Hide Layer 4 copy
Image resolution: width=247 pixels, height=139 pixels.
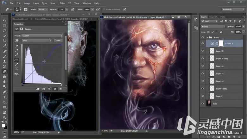(203, 89)
